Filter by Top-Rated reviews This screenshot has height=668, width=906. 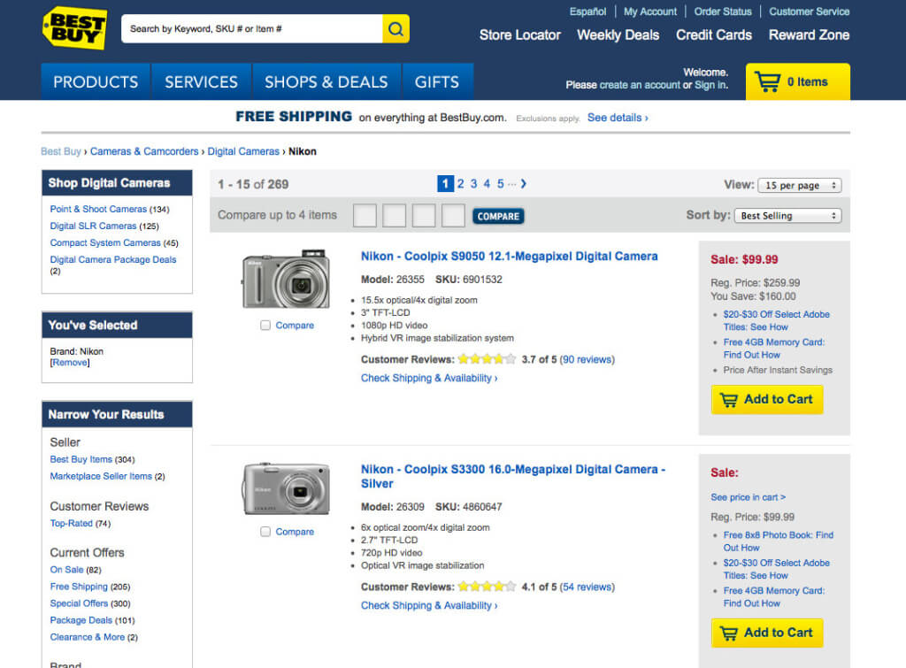coord(71,523)
